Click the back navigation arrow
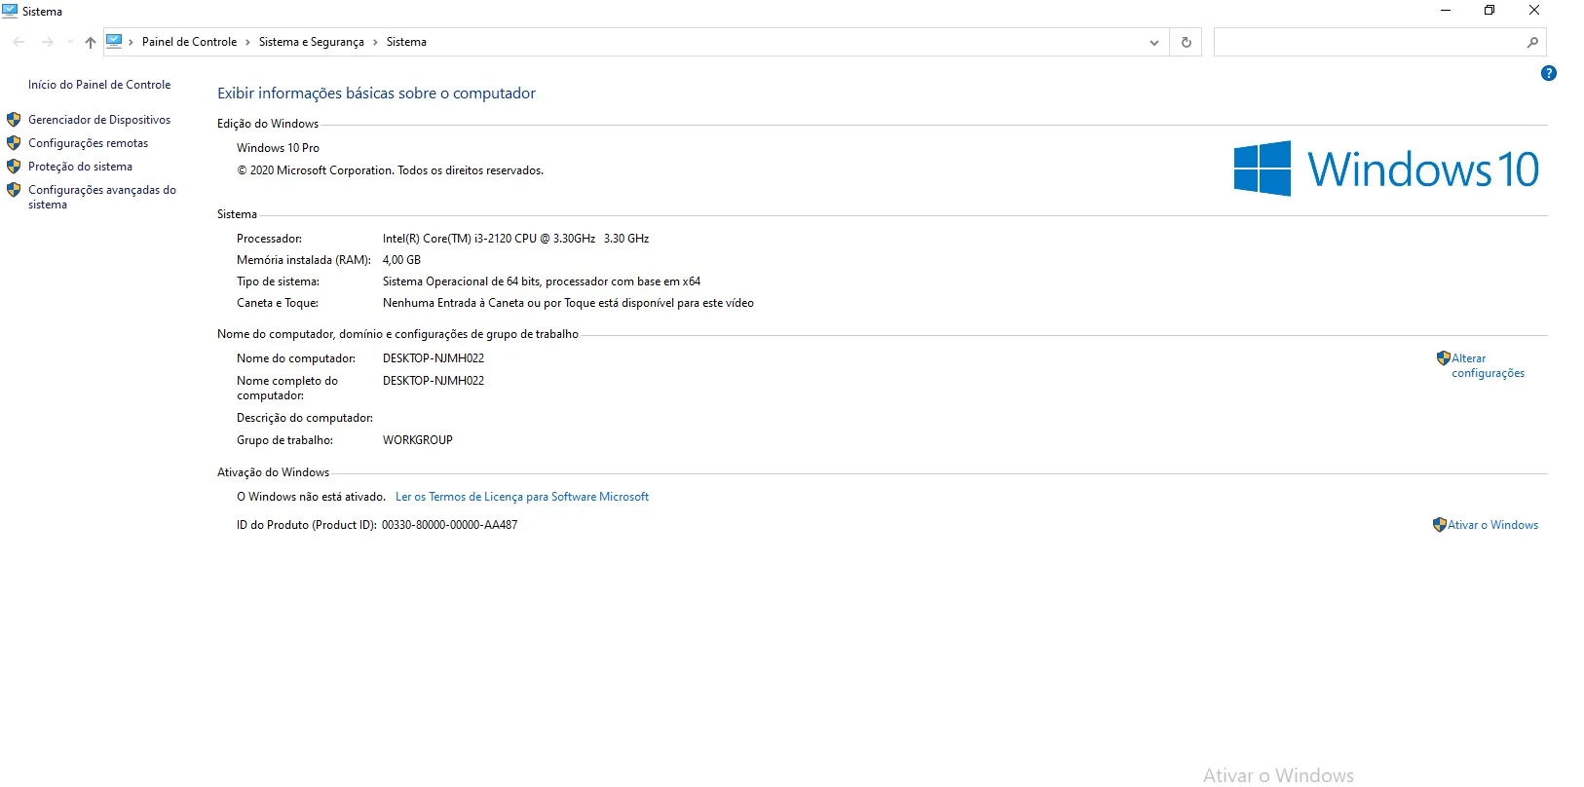 (19, 42)
